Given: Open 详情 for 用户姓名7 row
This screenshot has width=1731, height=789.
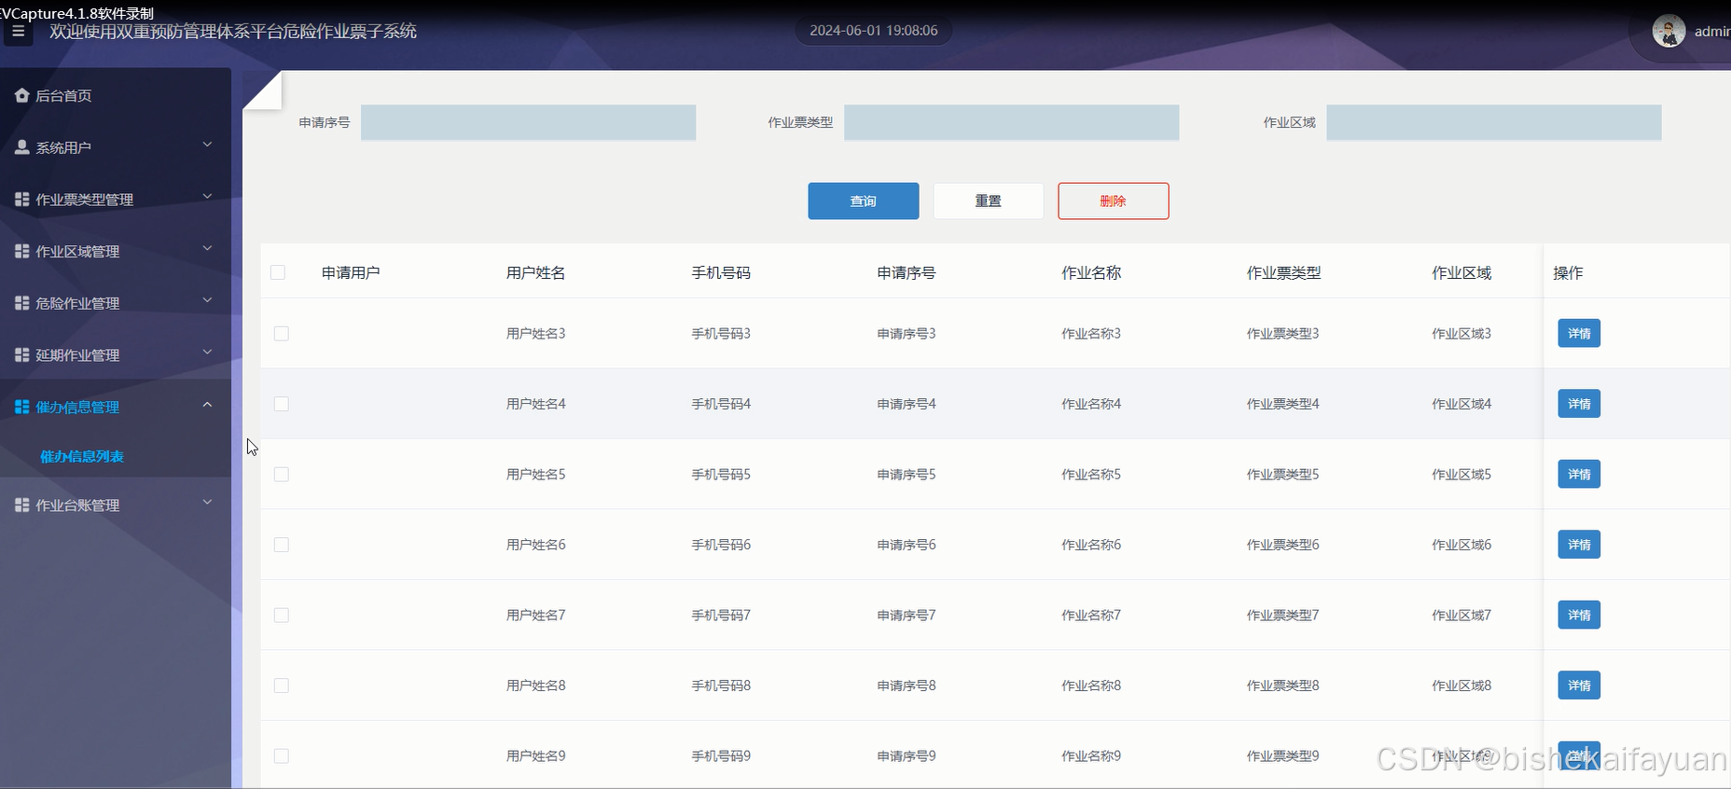Looking at the screenshot, I should (1579, 615).
